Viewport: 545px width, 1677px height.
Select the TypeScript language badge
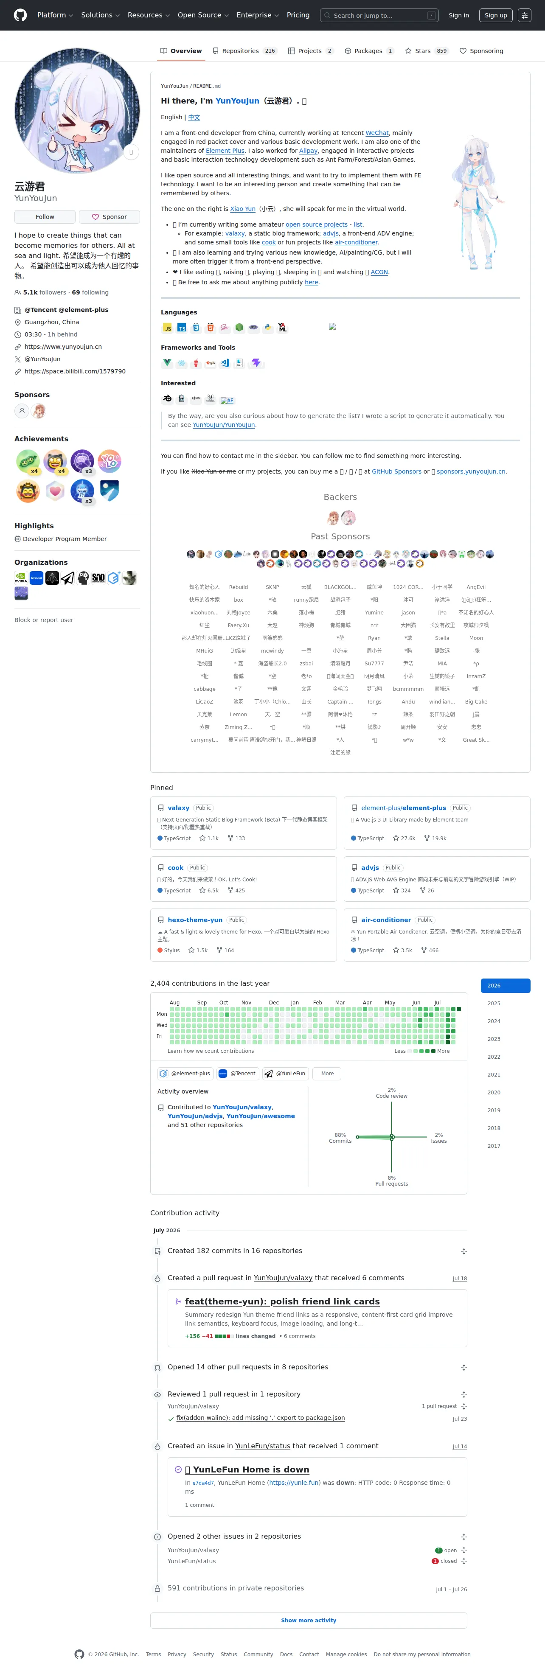pyautogui.click(x=182, y=328)
